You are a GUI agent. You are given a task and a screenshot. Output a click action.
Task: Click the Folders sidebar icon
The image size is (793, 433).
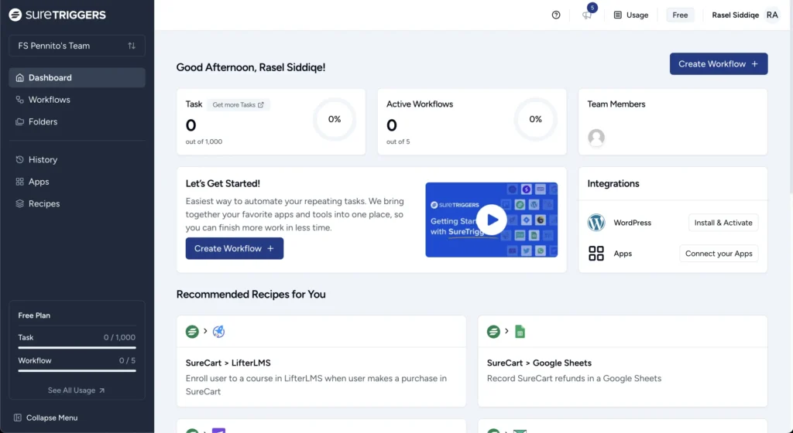[19, 121]
